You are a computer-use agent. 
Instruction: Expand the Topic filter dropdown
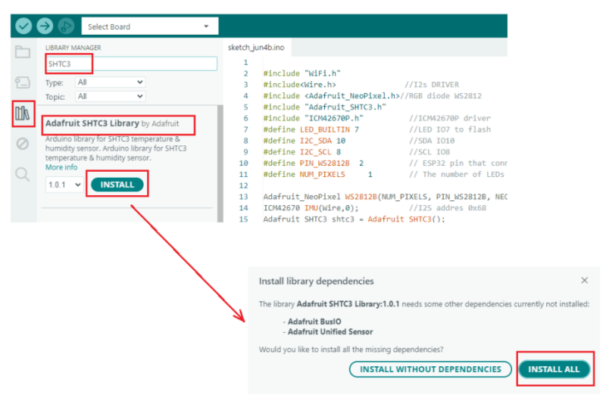pos(110,96)
